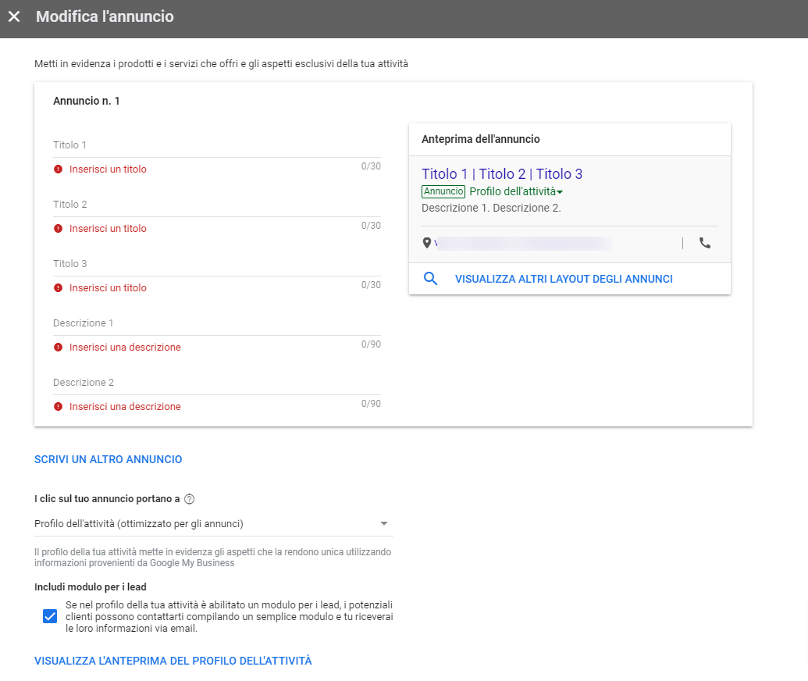The image size is (808, 681).
Task: Click the error icon under Descrizione 1
Action: [x=59, y=347]
